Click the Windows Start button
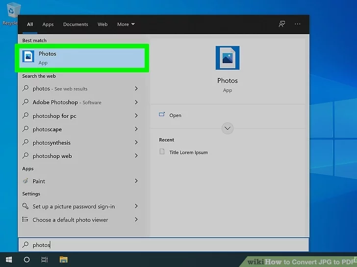This screenshot has height=267, width=357. pos(9,259)
